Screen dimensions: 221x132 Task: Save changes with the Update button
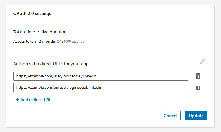pyautogui.click(x=196, y=116)
